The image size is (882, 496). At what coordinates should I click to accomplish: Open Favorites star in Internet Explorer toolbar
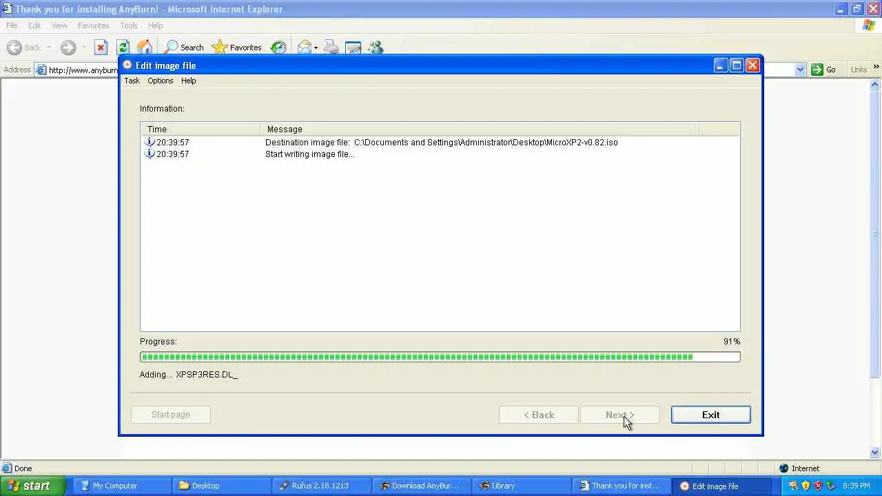(237, 48)
